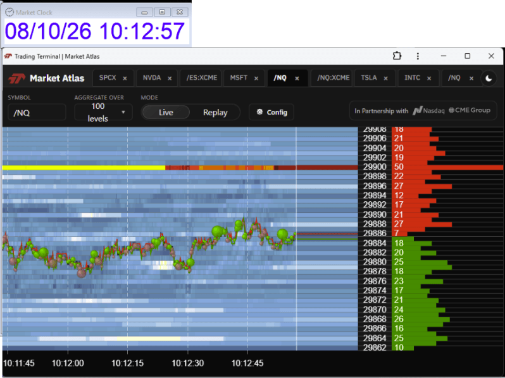Click the Market Atlas logo icon

(x=16, y=79)
